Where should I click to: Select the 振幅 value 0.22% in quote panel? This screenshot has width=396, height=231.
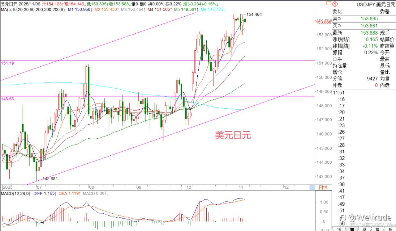pos(372,52)
